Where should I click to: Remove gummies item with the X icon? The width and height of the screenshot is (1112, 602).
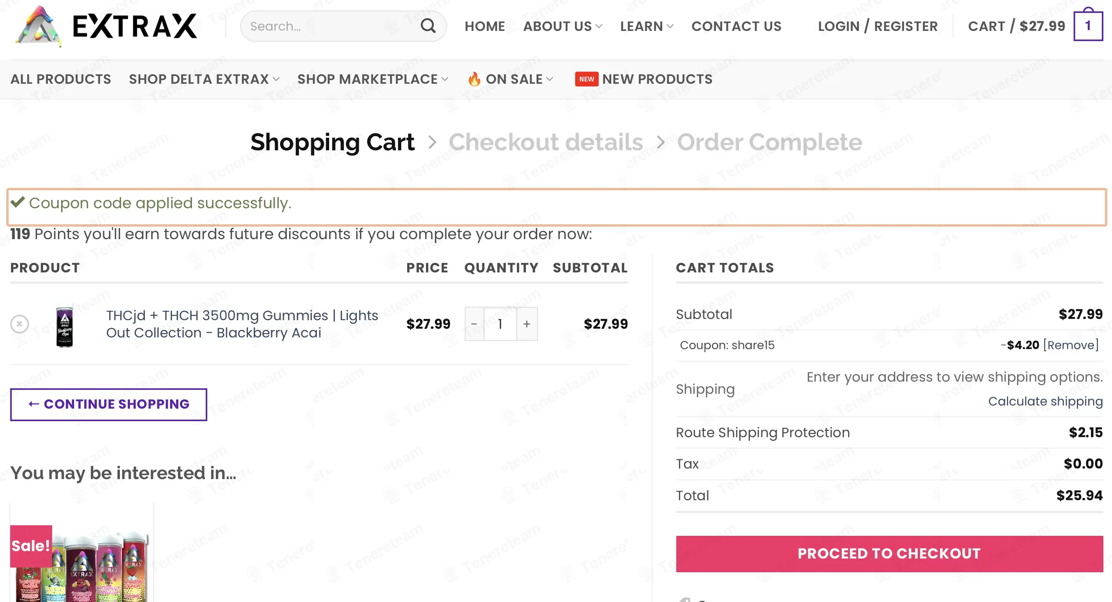pos(20,324)
